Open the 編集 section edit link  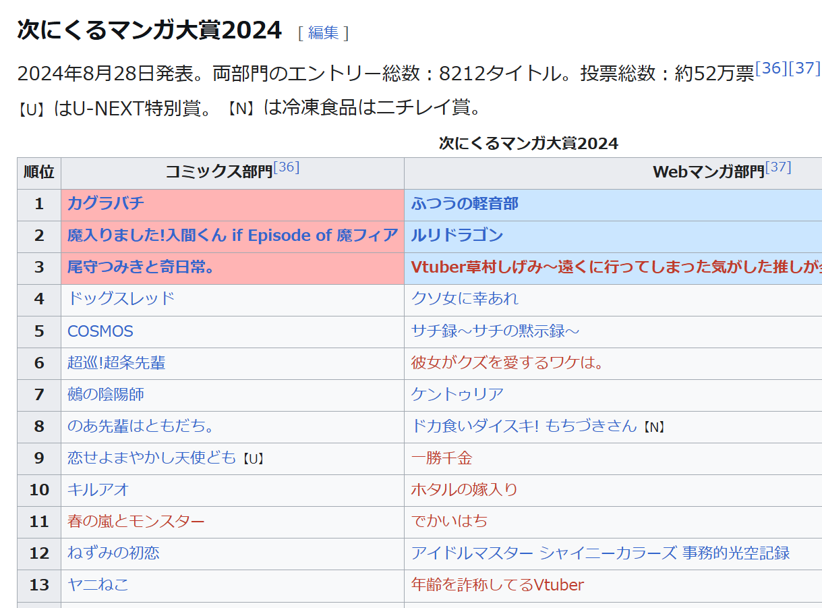click(323, 32)
